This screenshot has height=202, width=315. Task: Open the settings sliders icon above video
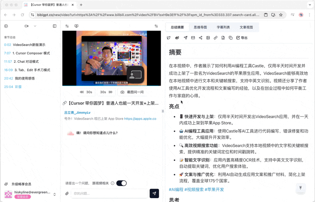pyautogui.click(x=156, y=26)
